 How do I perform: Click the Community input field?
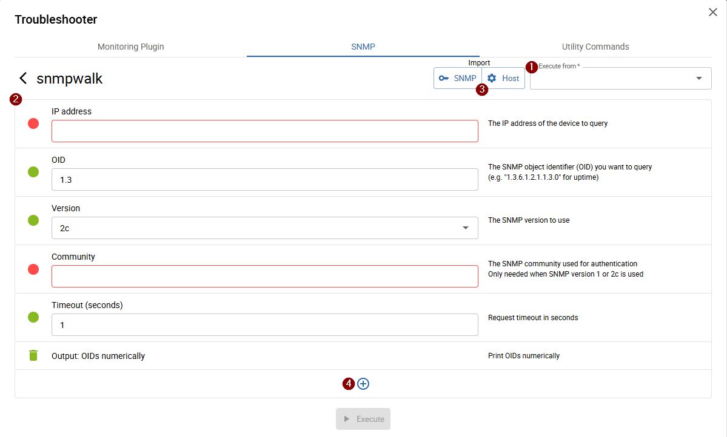pos(264,277)
